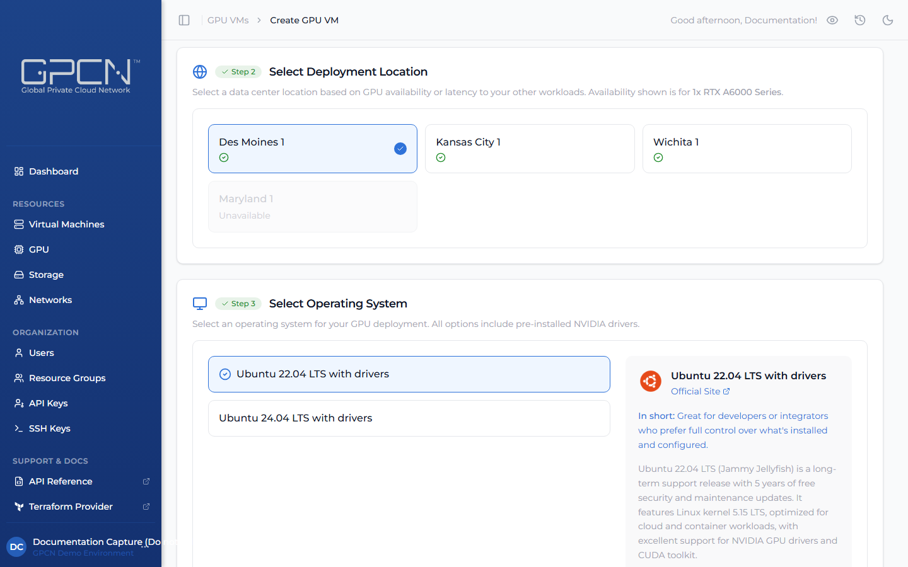Viewport: 908px width, 567px height.
Task: Click the monitor icon for Operating System
Action: point(200,304)
